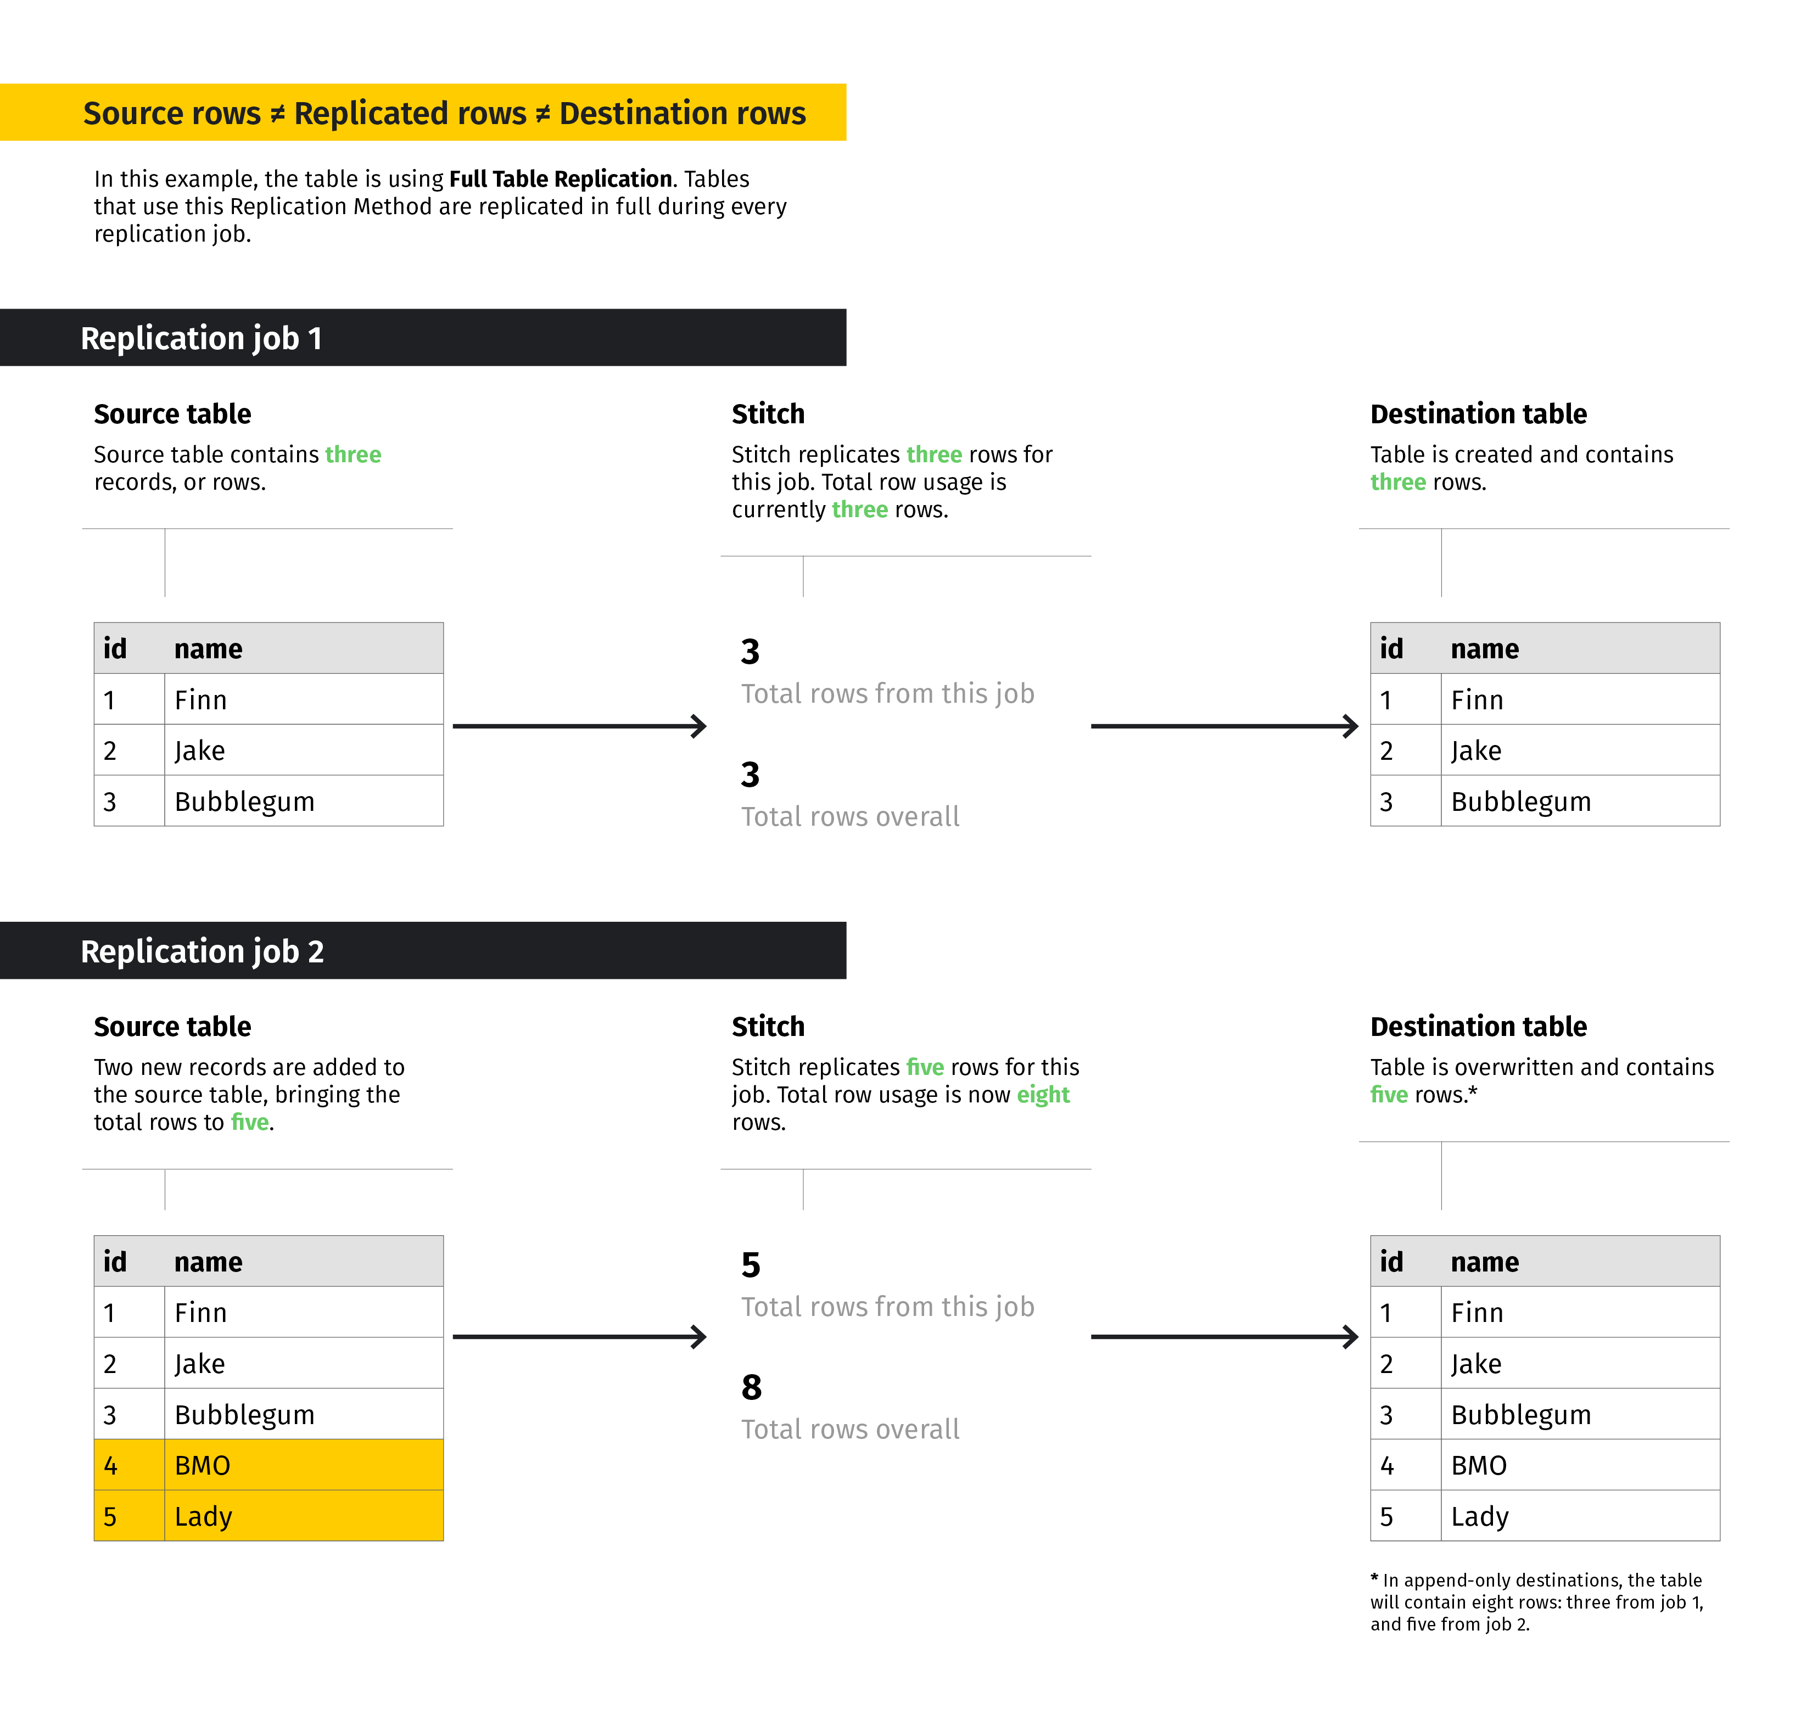The height and width of the screenshot is (1720, 1812).
Task: Click the name column header in job 2 destination table
Action: (1484, 1262)
